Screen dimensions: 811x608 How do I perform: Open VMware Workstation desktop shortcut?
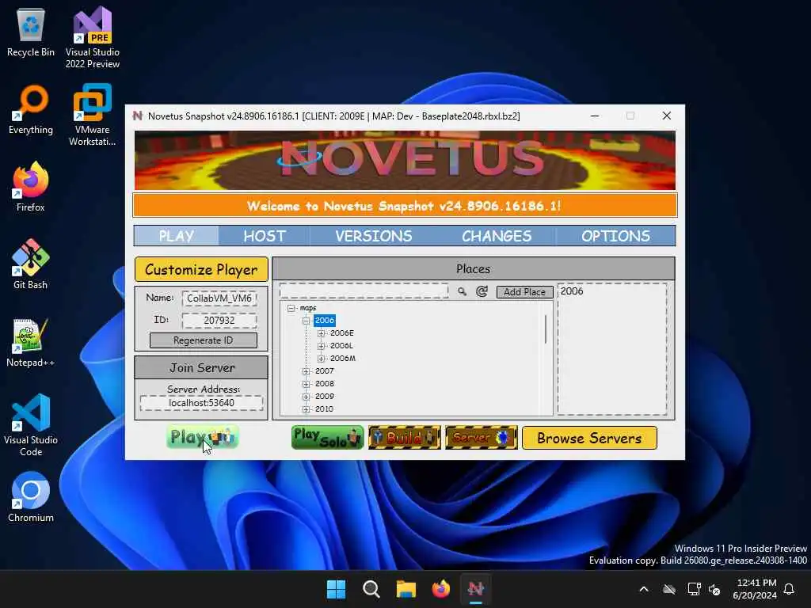click(x=93, y=115)
